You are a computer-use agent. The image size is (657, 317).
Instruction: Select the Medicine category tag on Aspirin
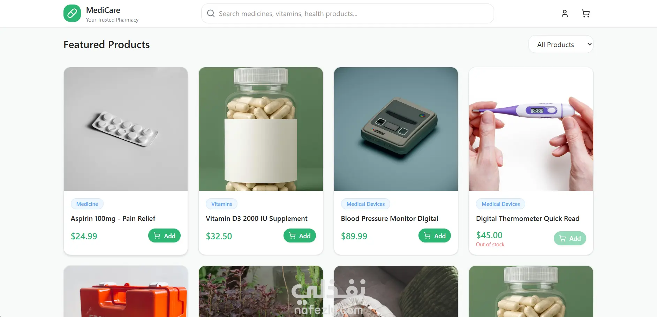click(x=87, y=204)
